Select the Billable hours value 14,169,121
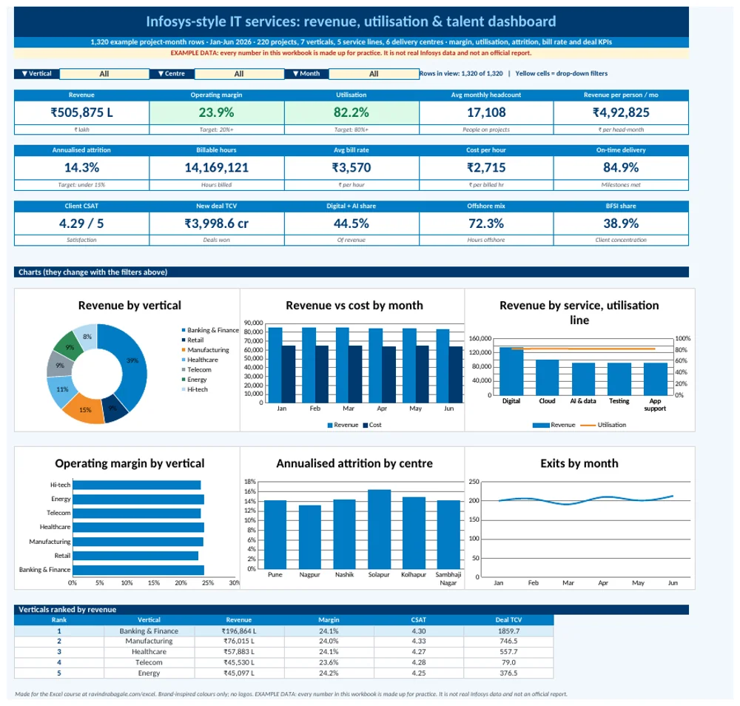The width and height of the screenshot is (740, 706). (x=217, y=167)
